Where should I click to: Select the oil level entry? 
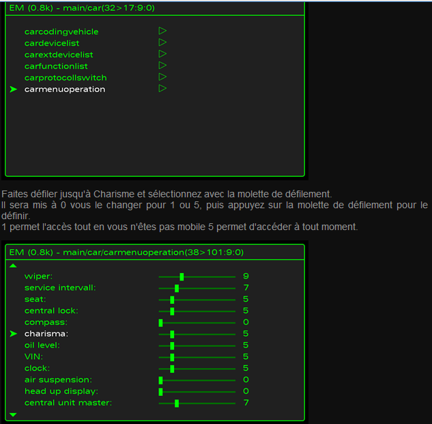coord(42,345)
